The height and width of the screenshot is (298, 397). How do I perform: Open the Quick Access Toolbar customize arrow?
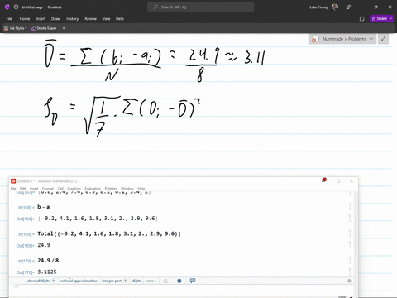coord(64,28)
